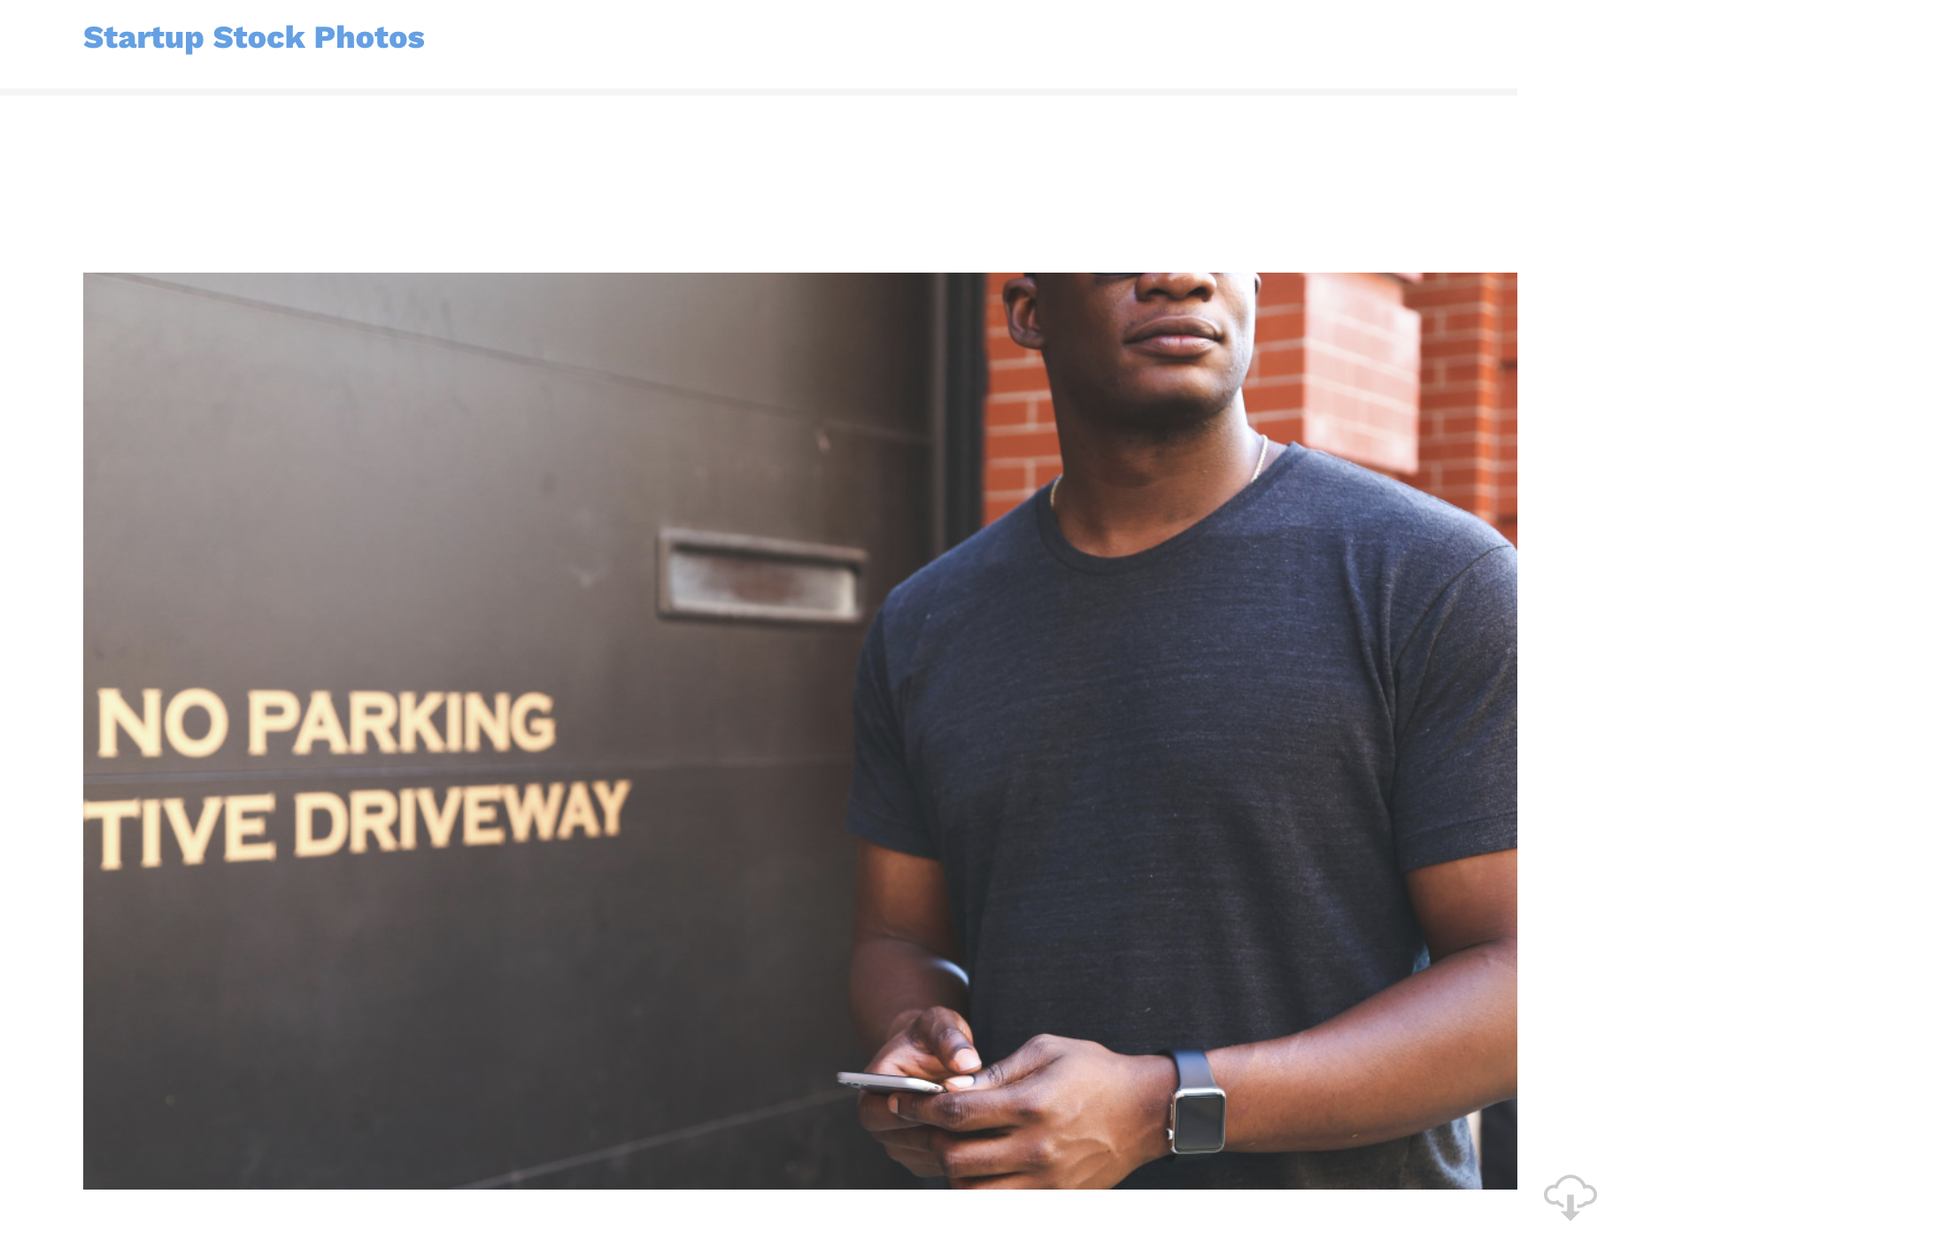Click the word TIVE on the dark door
Image resolution: width=1960 pixels, height=1248 pixels.
tap(180, 831)
